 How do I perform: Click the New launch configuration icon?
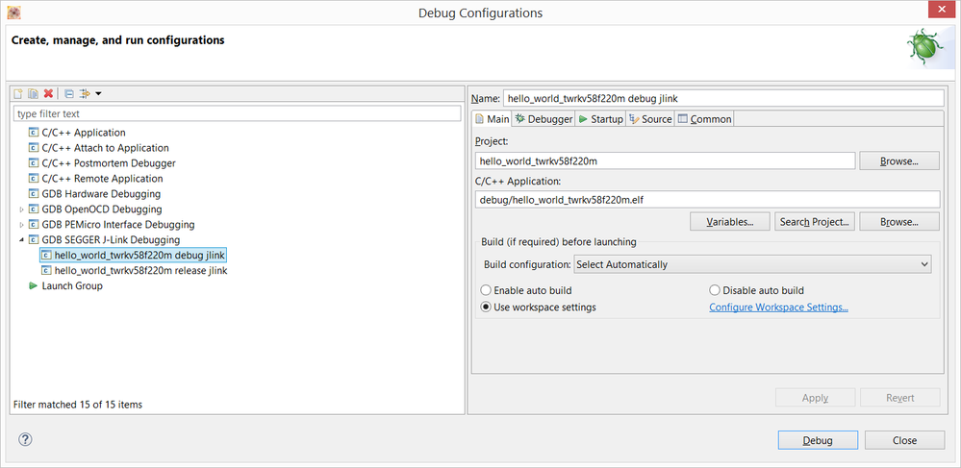(18, 93)
